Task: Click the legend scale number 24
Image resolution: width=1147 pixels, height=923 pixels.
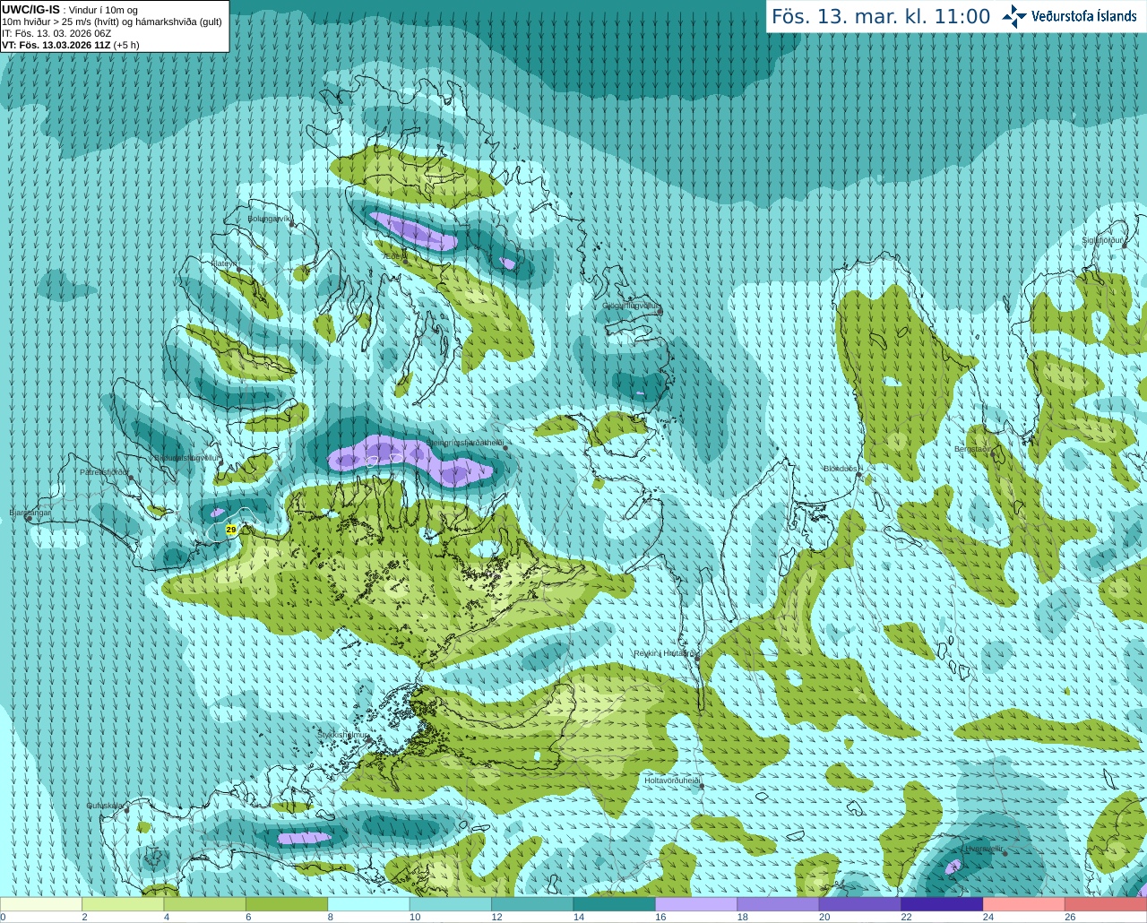Action: 988,917
